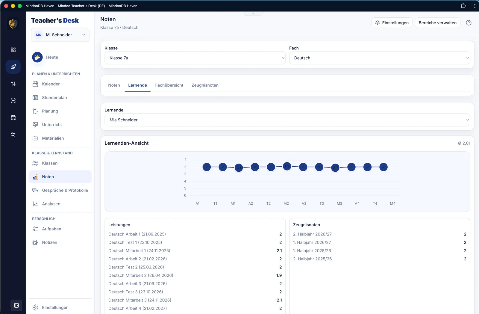This screenshot has width=479, height=314.
Task: Switch to the Zeugnisnoten tab
Action: [x=205, y=85]
